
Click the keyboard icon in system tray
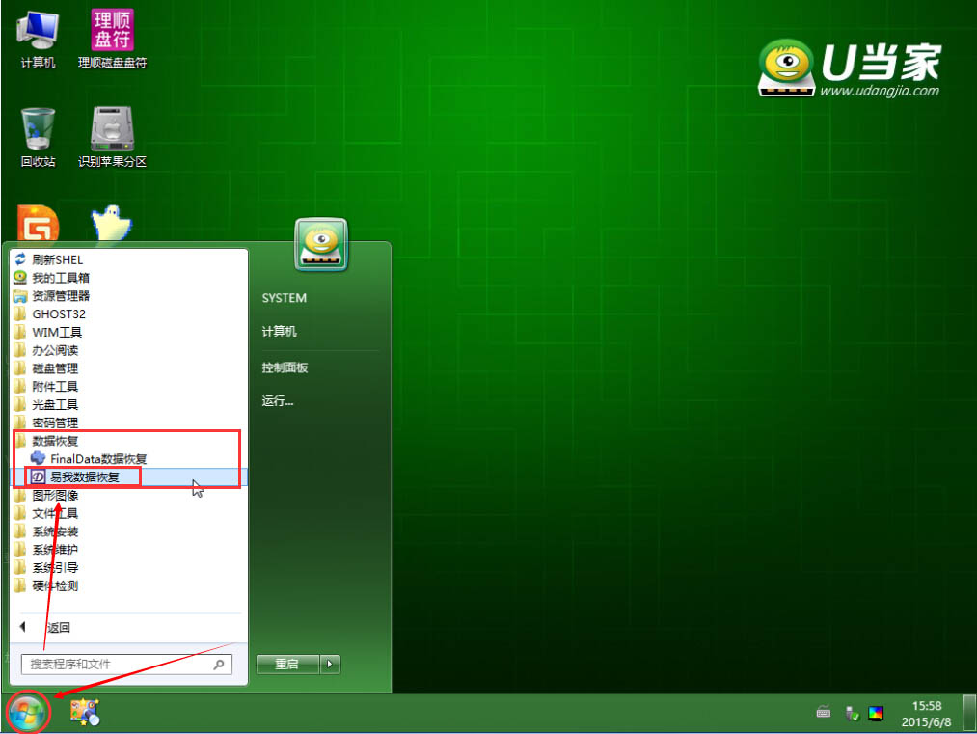click(x=824, y=713)
